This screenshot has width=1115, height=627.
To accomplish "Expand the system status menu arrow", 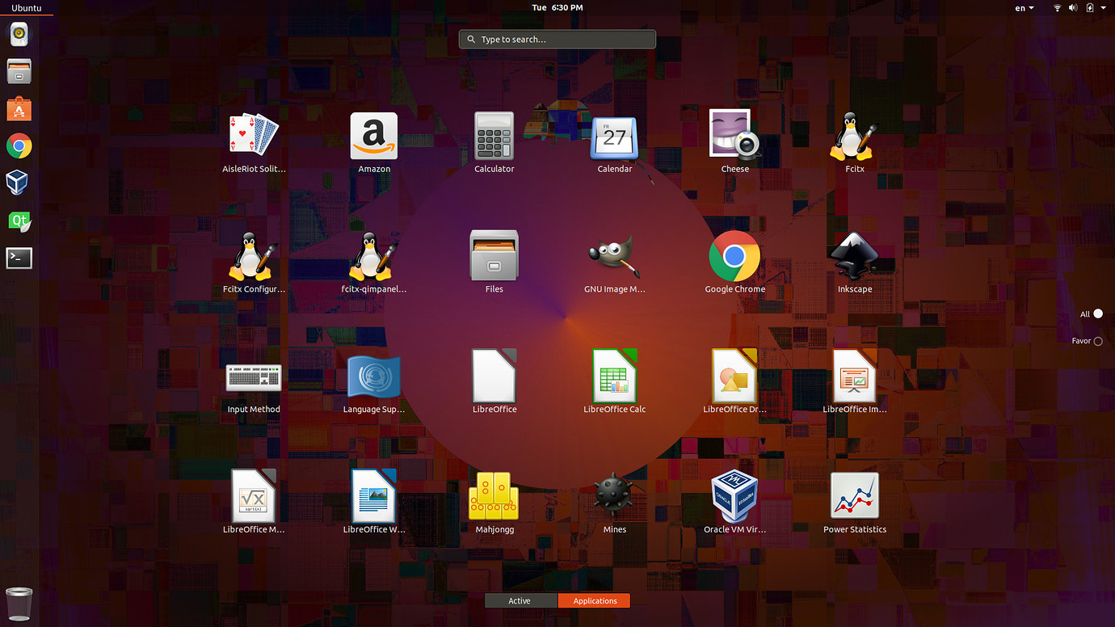I will point(1104,7).
